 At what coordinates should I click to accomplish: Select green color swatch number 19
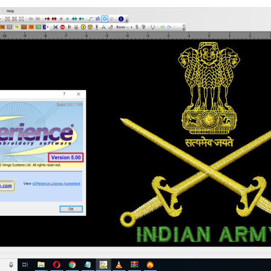coord(38,27)
